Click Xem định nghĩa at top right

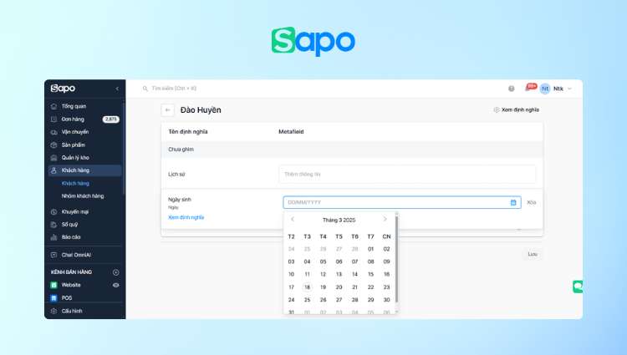point(517,109)
